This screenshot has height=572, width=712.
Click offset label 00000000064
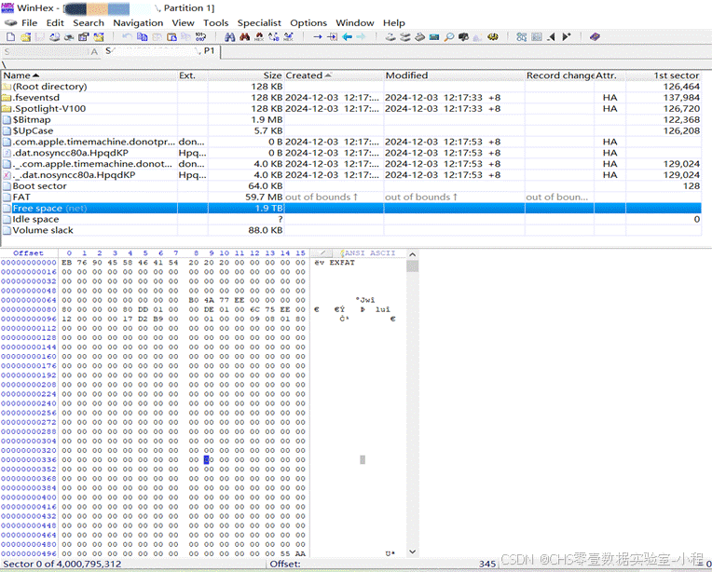click(29, 300)
